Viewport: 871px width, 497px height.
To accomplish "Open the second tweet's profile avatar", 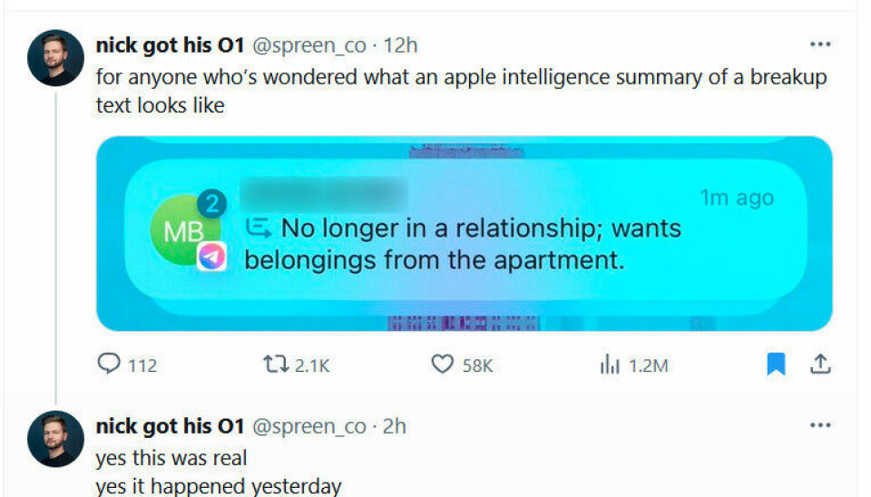I will pyautogui.click(x=55, y=439).
